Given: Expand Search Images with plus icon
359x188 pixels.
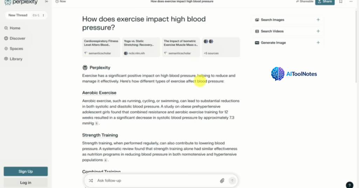Looking at the screenshot, I should click(318, 20).
